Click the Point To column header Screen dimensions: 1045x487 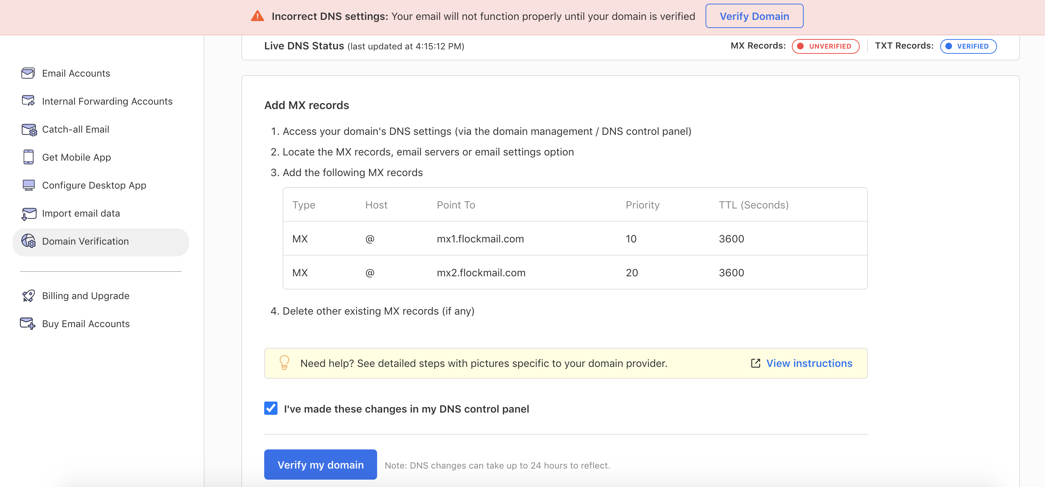pos(456,205)
